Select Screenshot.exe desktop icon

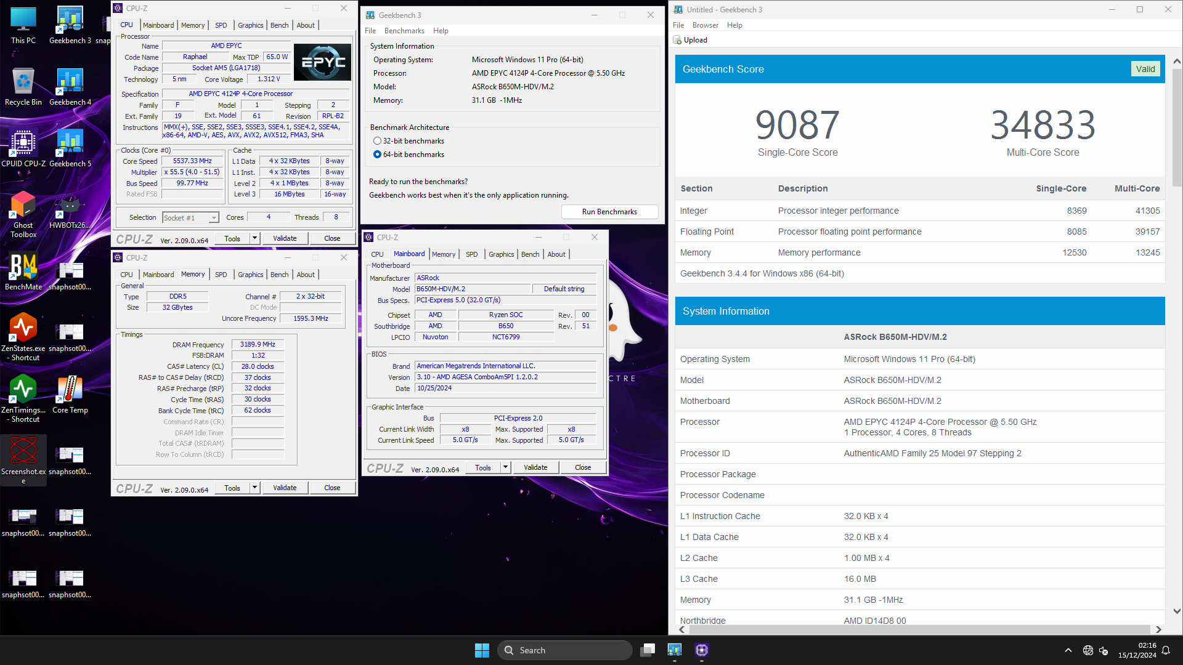click(23, 461)
